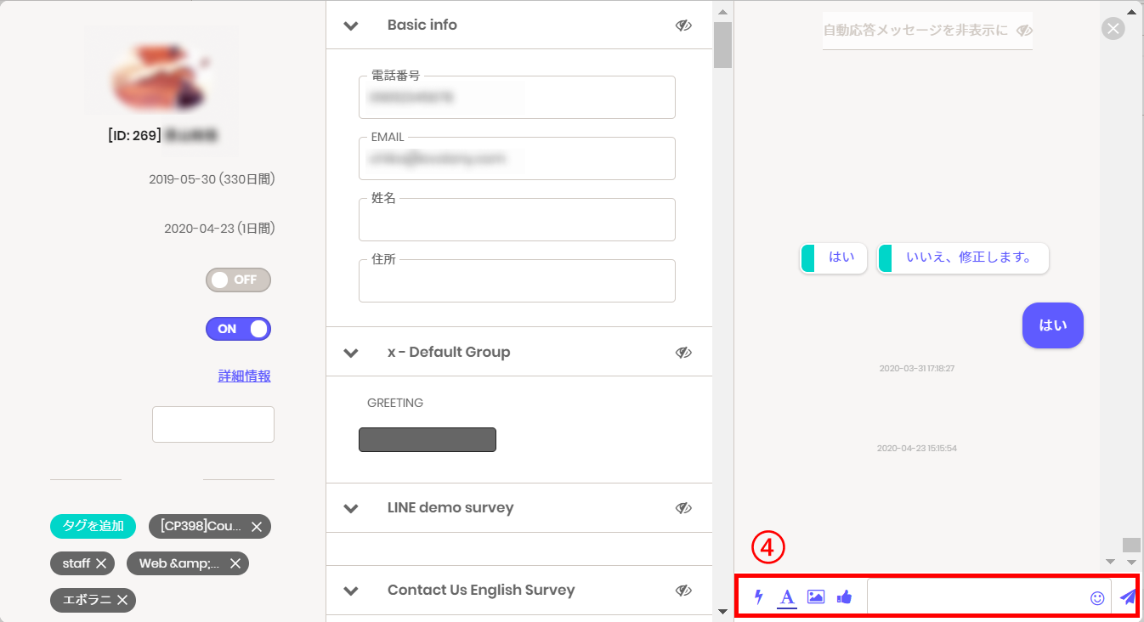1144x622 pixels.
Task: Click the EMAIL input field
Action: click(x=517, y=159)
